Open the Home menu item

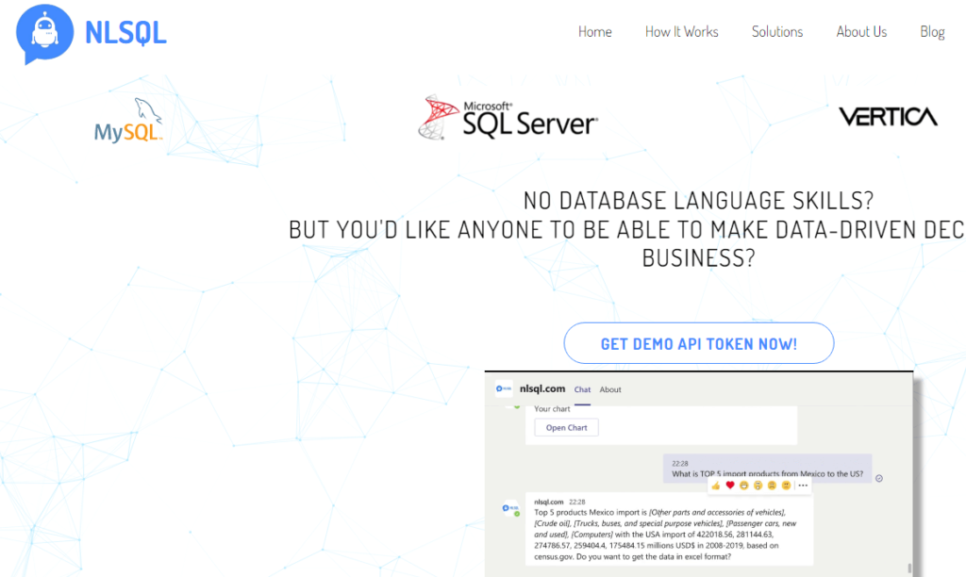coord(594,31)
